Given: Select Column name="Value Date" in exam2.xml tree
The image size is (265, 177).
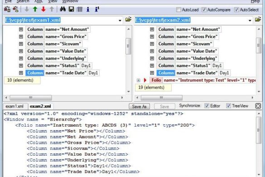Looking at the screenshot, I should coord(188,51).
